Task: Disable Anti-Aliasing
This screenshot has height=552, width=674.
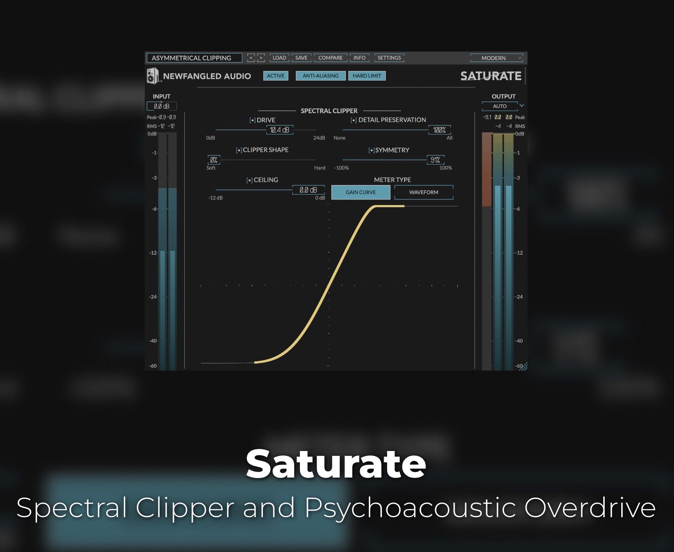Action: (320, 76)
